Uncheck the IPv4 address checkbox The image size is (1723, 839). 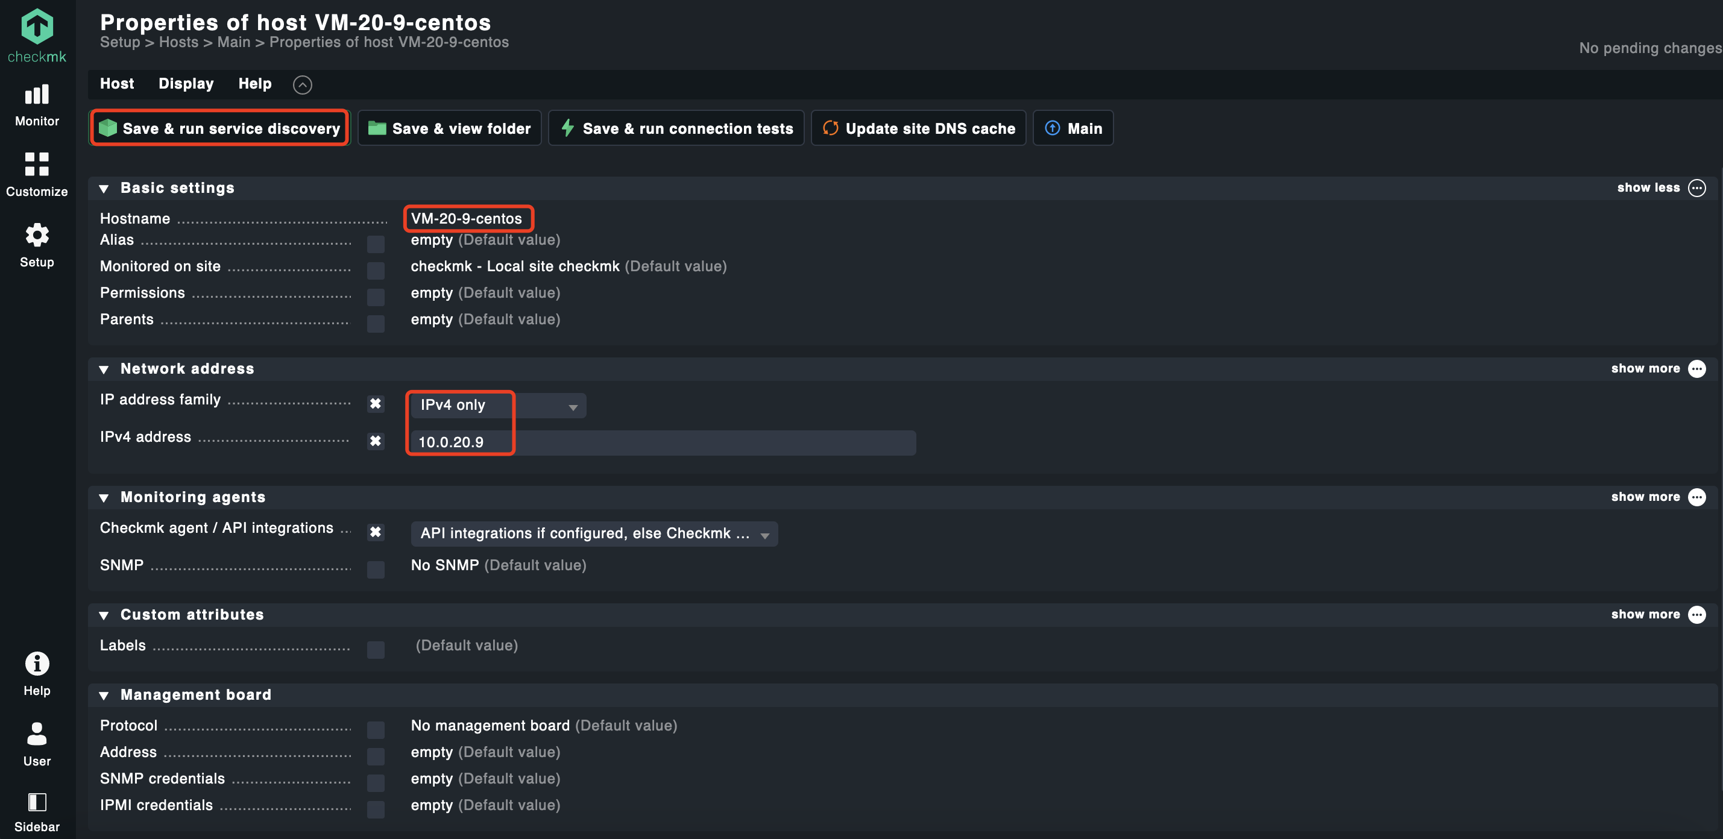(x=376, y=441)
